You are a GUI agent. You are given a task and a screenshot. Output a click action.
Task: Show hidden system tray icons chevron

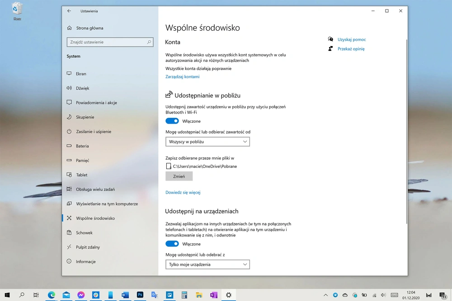pyautogui.click(x=325, y=295)
